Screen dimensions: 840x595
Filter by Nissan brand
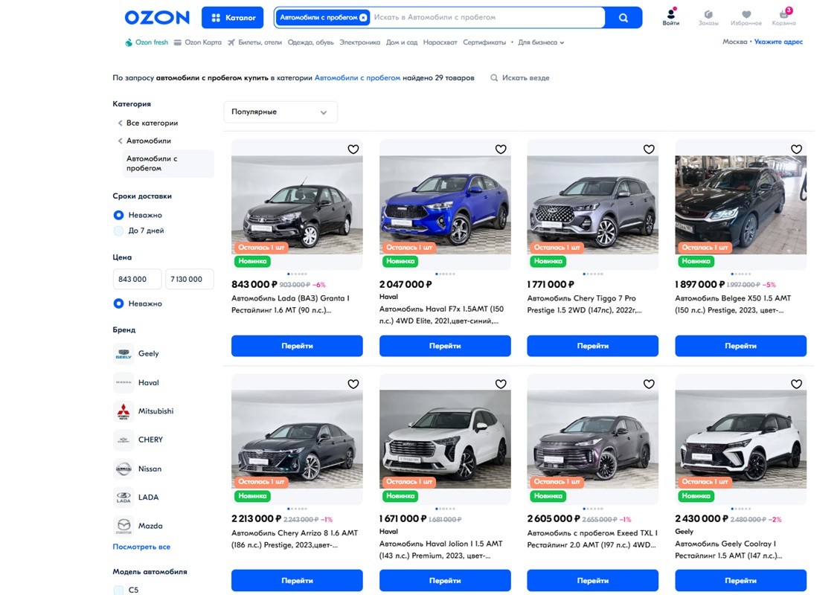pos(138,469)
